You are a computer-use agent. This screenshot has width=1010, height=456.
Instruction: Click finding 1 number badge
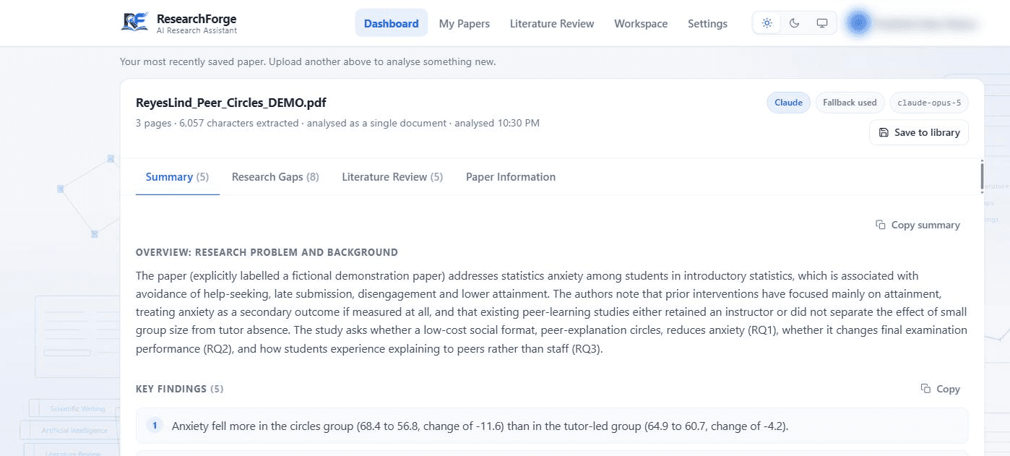155,426
